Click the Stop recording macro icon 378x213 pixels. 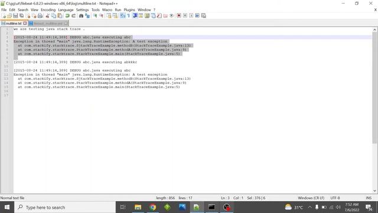[x=185, y=16]
